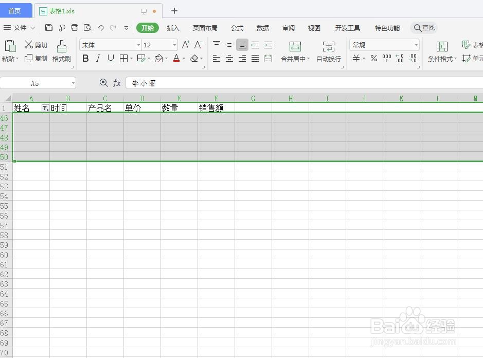Open the 特色功能 ribbon tab
This screenshot has width=483, height=358.
[387, 28]
